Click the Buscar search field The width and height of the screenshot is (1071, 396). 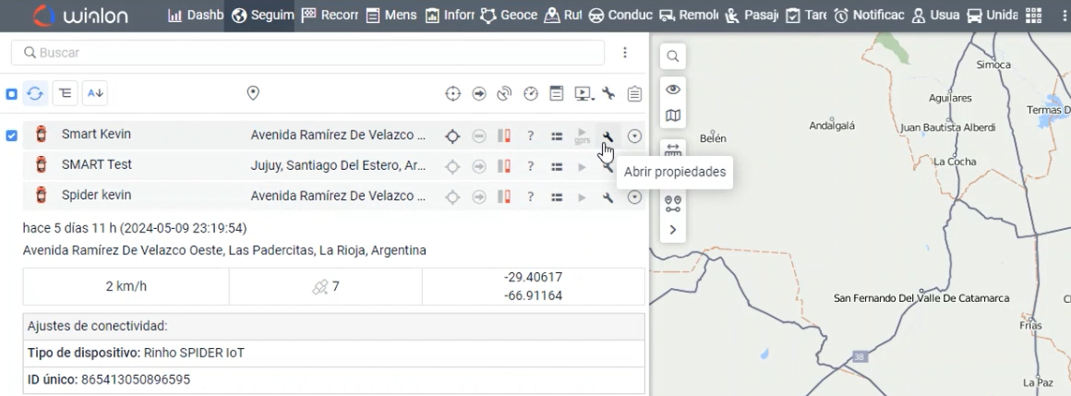[x=307, y=53]
